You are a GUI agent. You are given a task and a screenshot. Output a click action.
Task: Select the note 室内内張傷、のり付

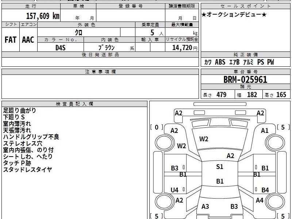[28, 150]
